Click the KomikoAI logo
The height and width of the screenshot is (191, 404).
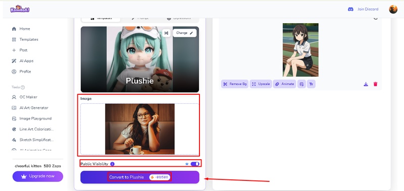point(20,9)
